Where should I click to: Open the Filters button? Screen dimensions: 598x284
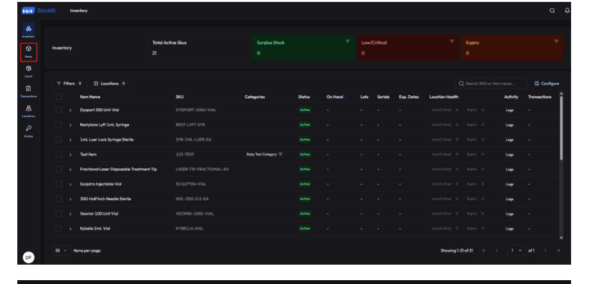[69, 83]
